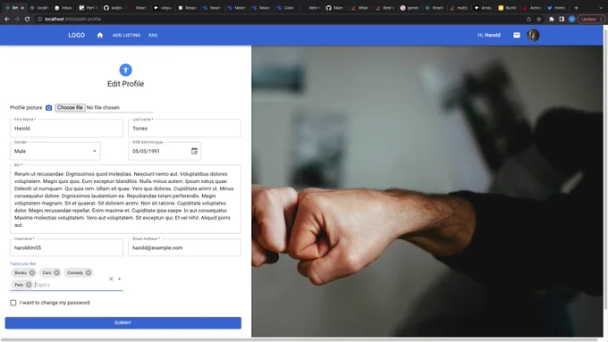The width and height of the screenshot is (608, 342).
Task: Open the FAQ page
Action: [153, 35]
